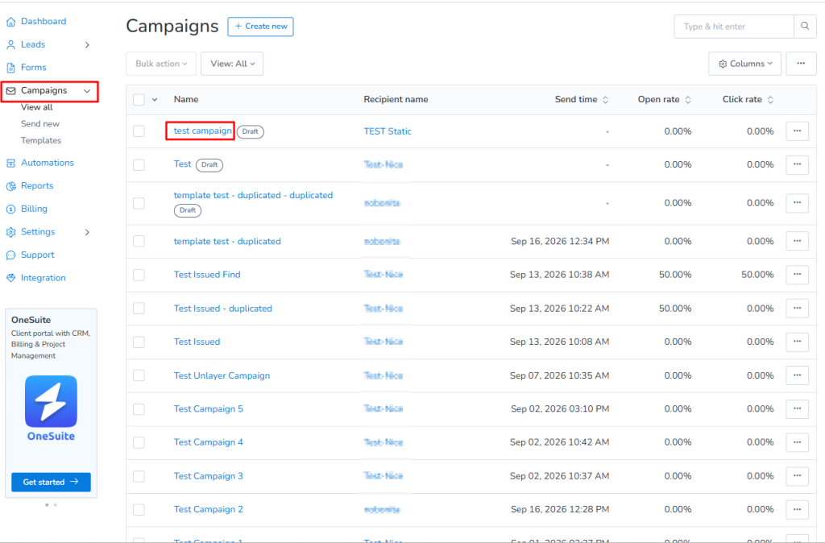Click the Support chat bubble icon

[x=10, y=255]
